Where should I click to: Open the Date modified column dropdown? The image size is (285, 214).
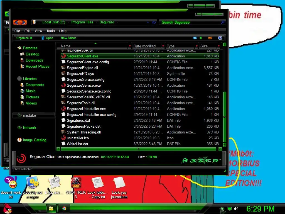163,46
